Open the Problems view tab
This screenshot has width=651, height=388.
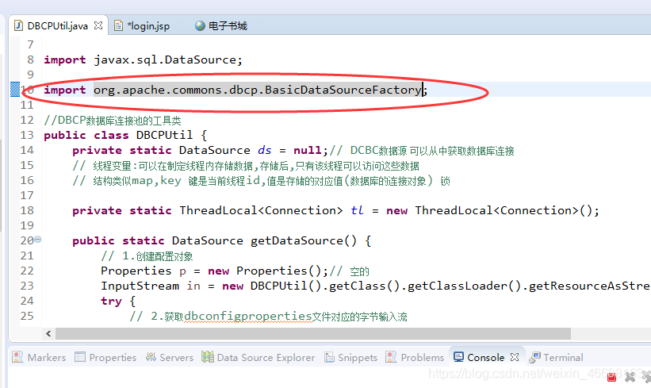pos(422,357)
